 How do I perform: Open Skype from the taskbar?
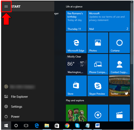click(77, 125)
